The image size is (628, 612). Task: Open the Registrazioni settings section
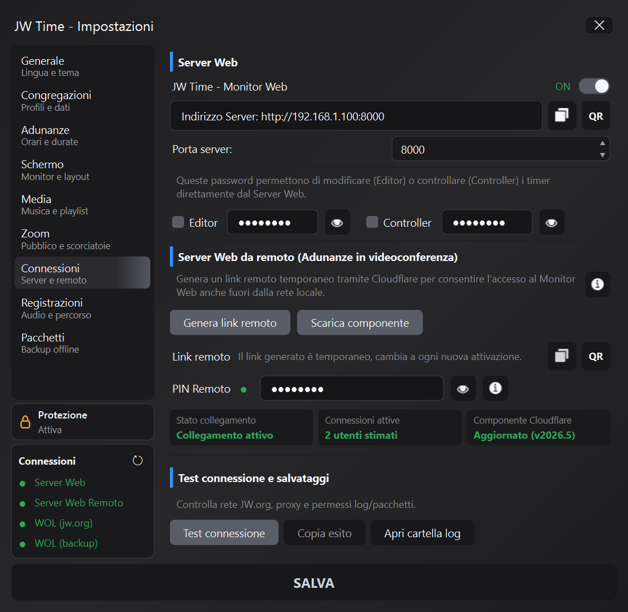83,309
